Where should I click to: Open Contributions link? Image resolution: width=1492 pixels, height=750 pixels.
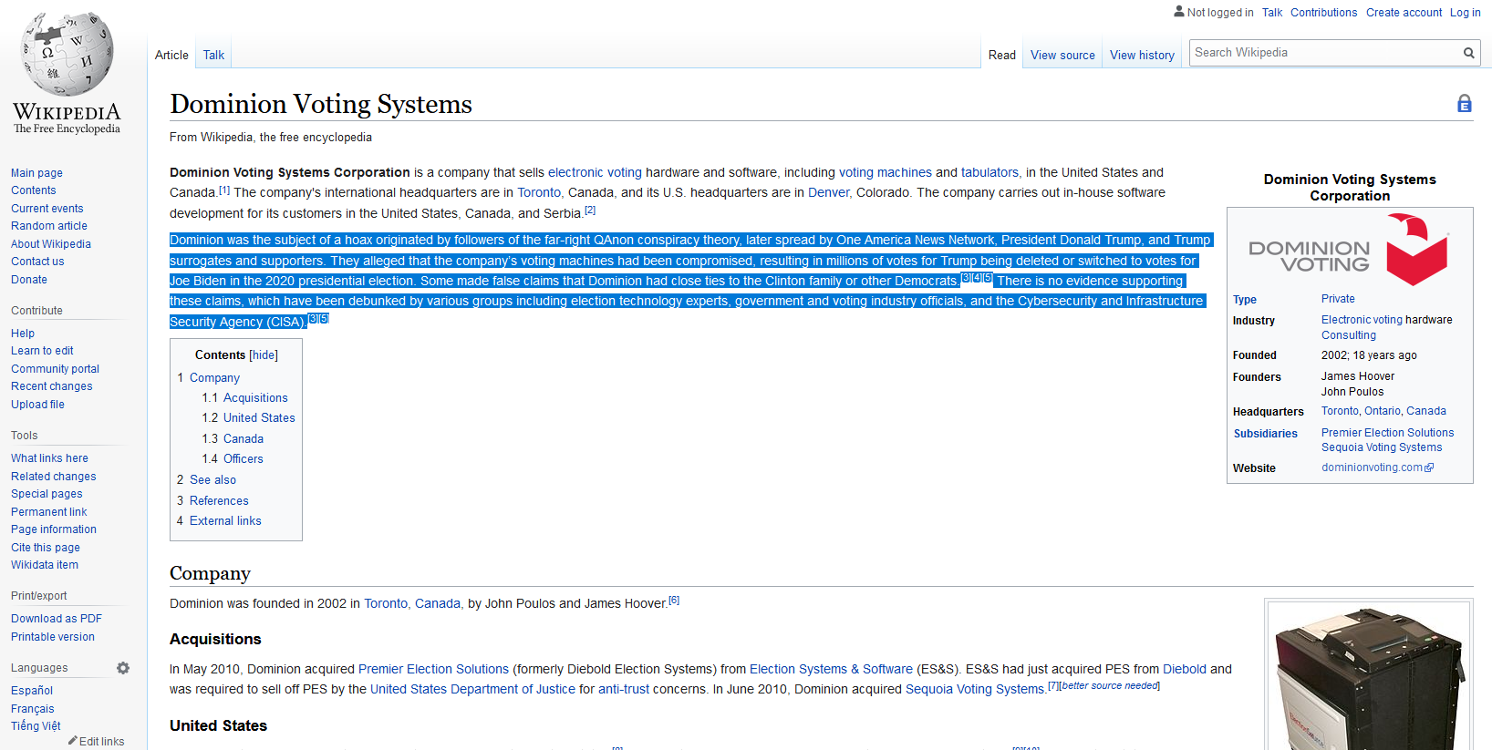(1323, 13)
